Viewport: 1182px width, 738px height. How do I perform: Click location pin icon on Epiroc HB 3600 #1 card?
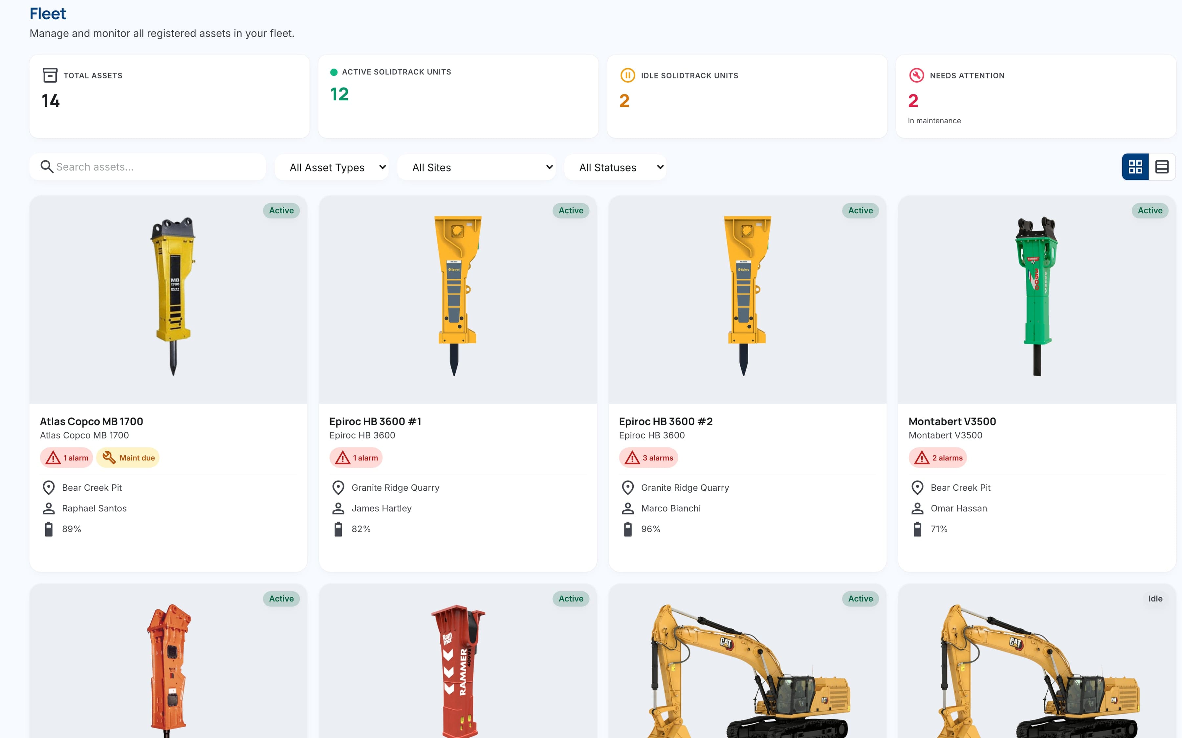(x=338, y=488)
